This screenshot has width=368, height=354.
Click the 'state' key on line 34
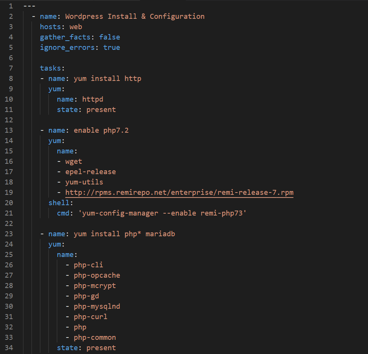[67, 348]
